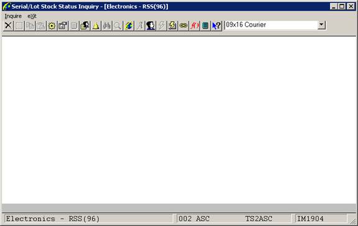Click the person silhouette head icon
358x226 pixels.
click(x=150, y=25)
